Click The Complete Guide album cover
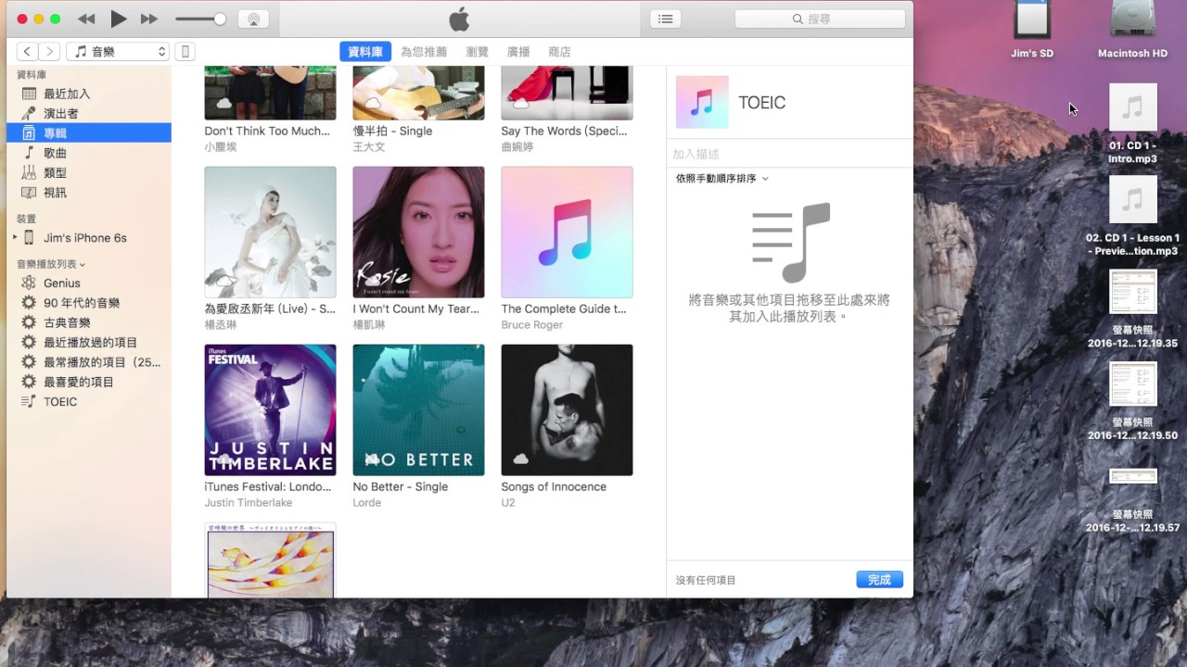This screenshot has width=1187, height=667. (567, 232)
